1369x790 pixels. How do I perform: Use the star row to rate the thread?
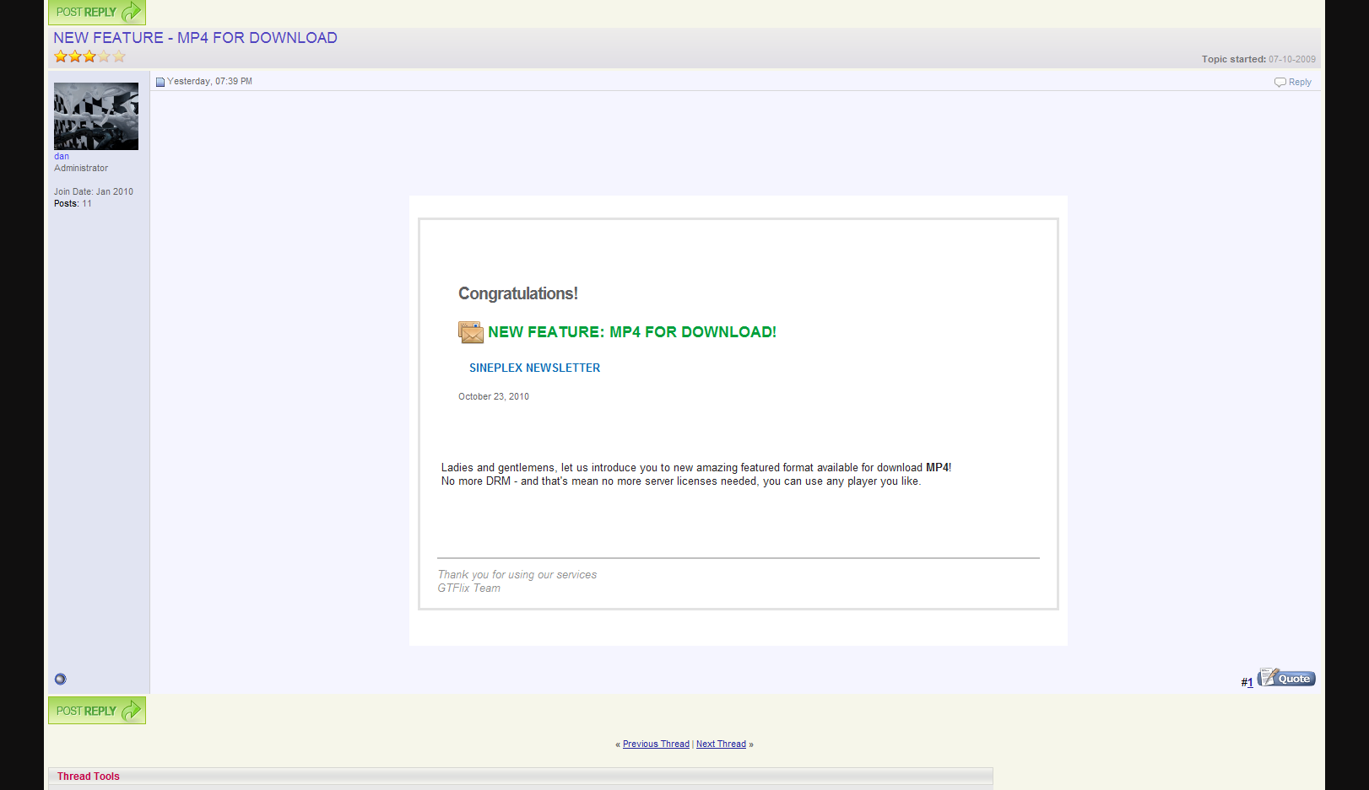(x=89, y=56)
